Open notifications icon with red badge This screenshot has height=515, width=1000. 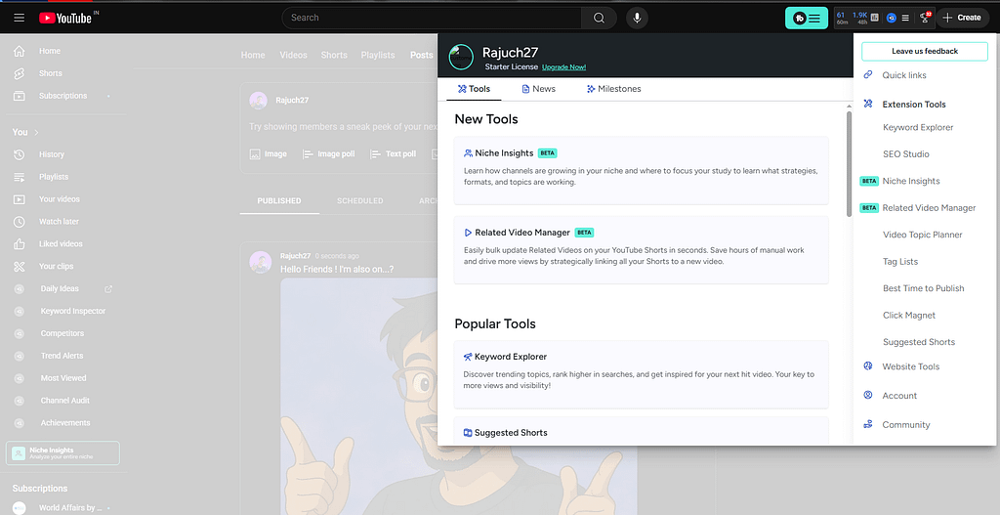925,18
